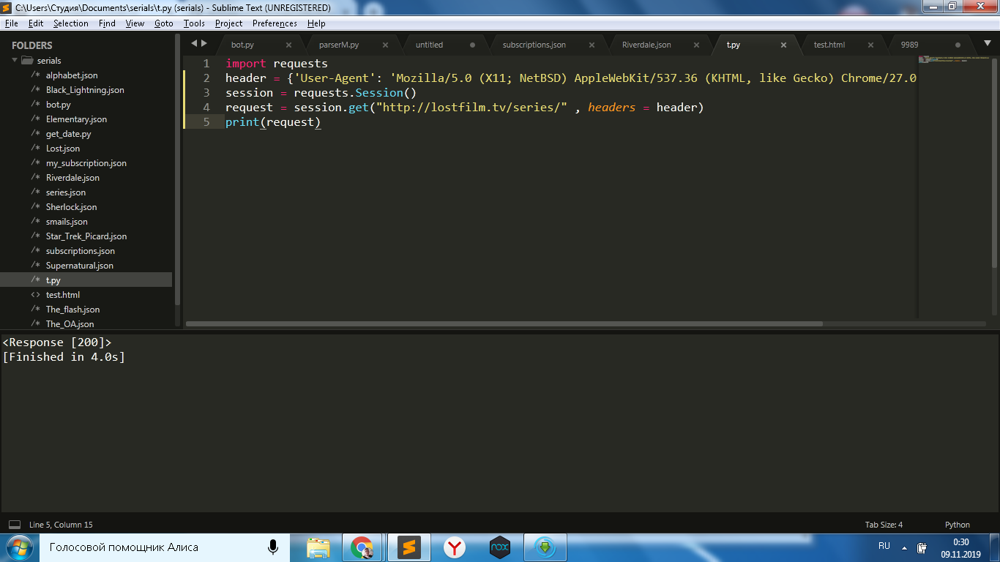Open subscriptions.json in sidebar
The image size is (1000, 562).
[x=81, y=251]
